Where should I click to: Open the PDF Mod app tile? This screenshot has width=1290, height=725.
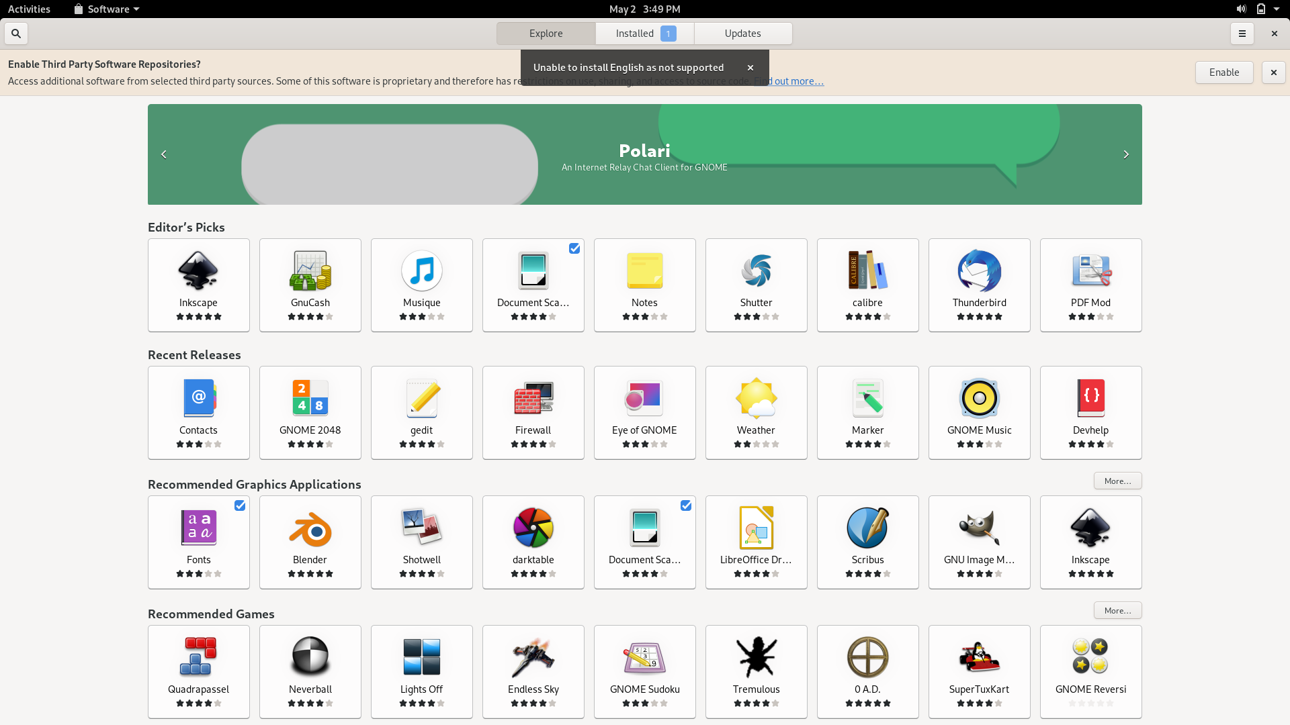pos(1090,285)
